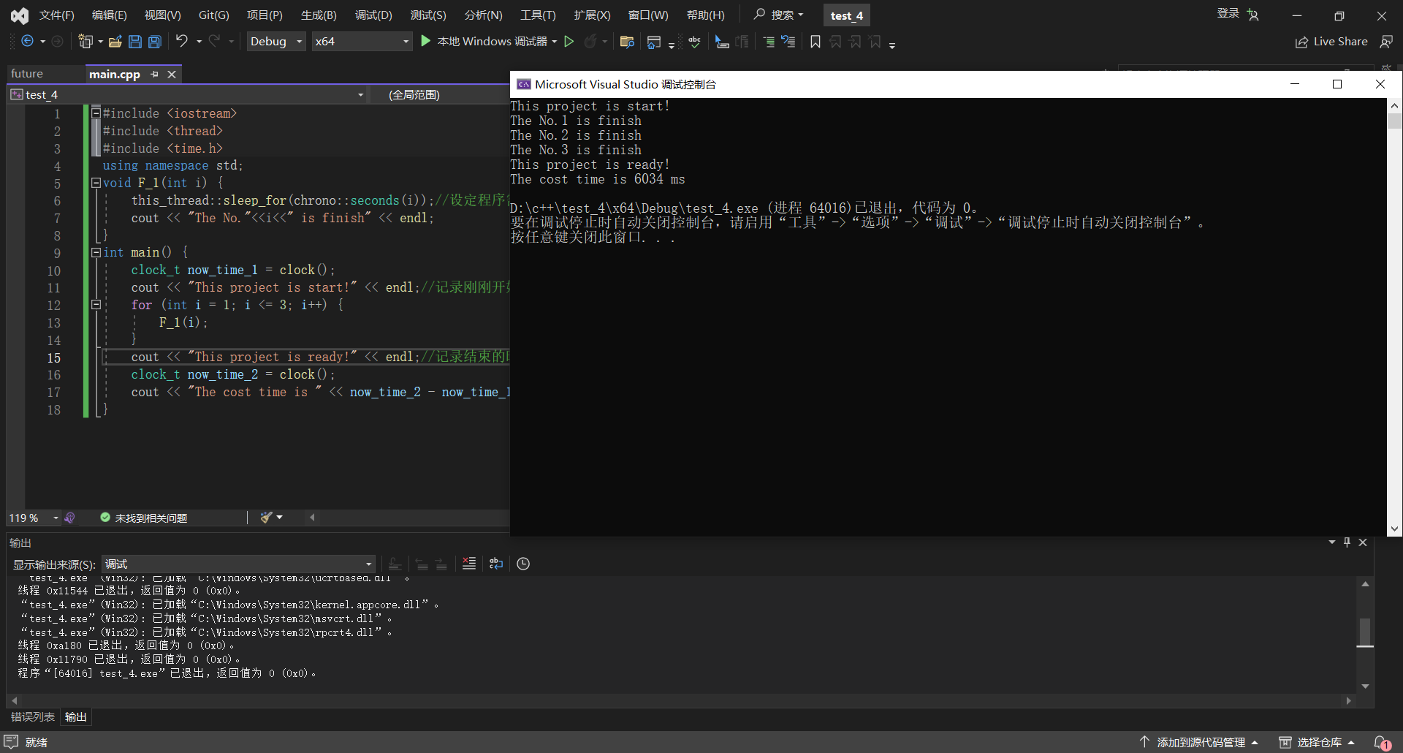Collapse the main function fold marker

coord(96,252)
